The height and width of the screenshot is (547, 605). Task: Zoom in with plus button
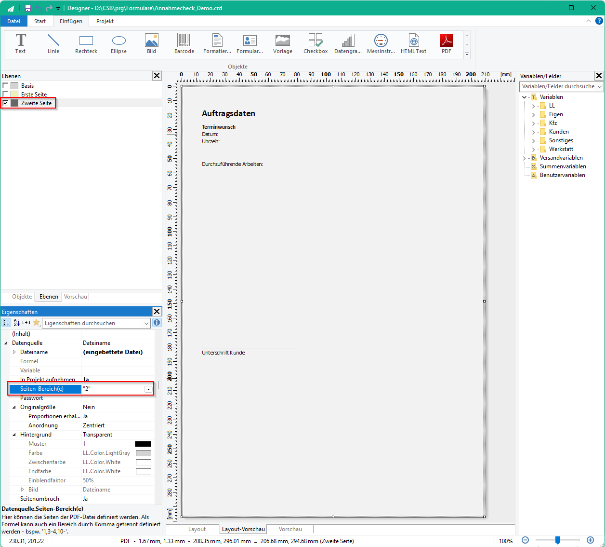pos(590,540)
